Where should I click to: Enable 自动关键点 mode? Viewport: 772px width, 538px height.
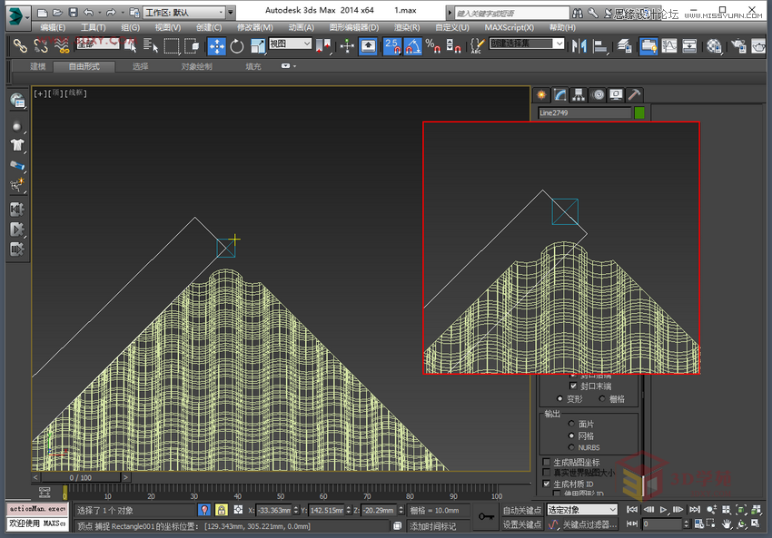tap(523, 512)
